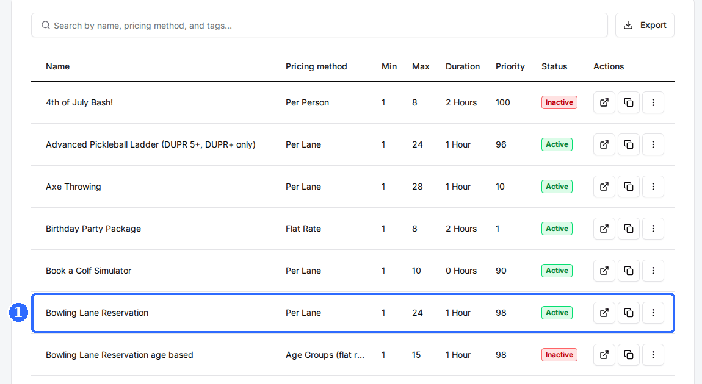This screenshot has width=702, height=384.
Task: Select Bowling Lane Reservation age based name
Action: click(120, 355)
